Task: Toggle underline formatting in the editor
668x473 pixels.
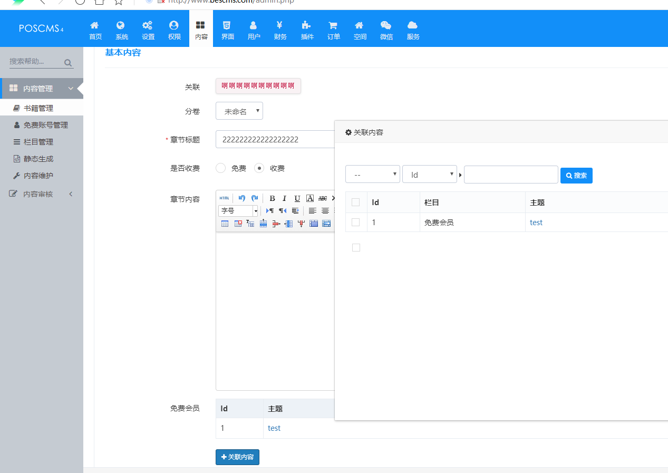Action: (x=297, y=198)
